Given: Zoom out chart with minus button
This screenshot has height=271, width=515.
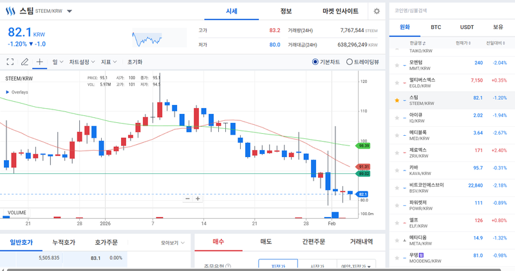Looking at the screenshot, I should (188, 199).
